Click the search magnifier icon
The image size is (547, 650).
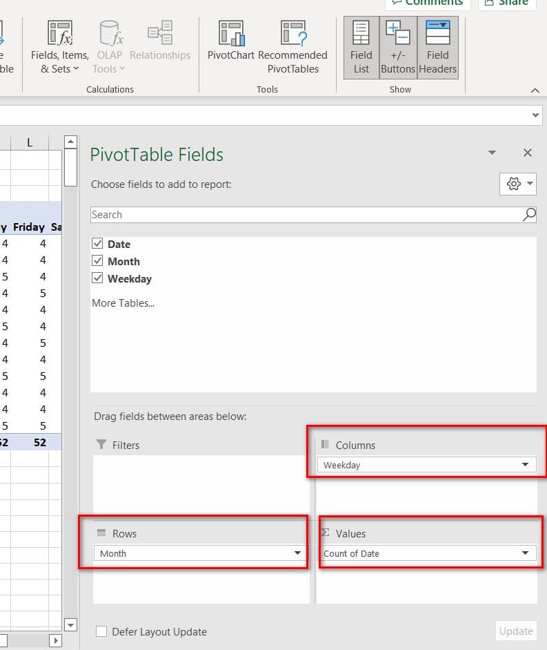pos(529,215)
